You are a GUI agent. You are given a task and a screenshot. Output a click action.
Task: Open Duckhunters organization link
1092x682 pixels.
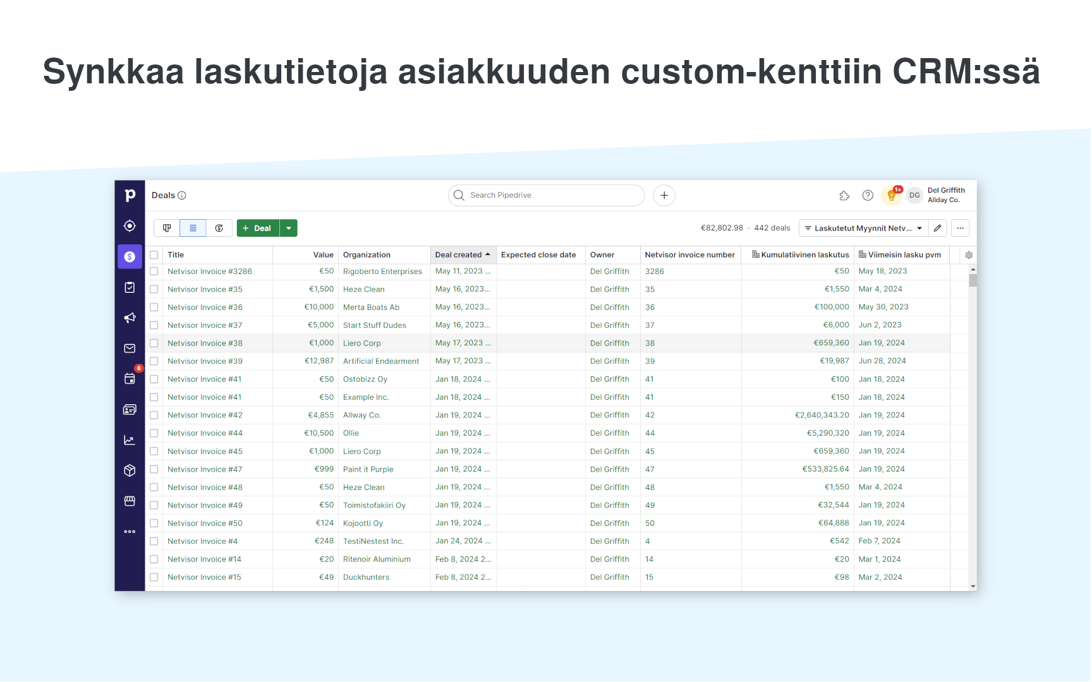pos(366,578)
